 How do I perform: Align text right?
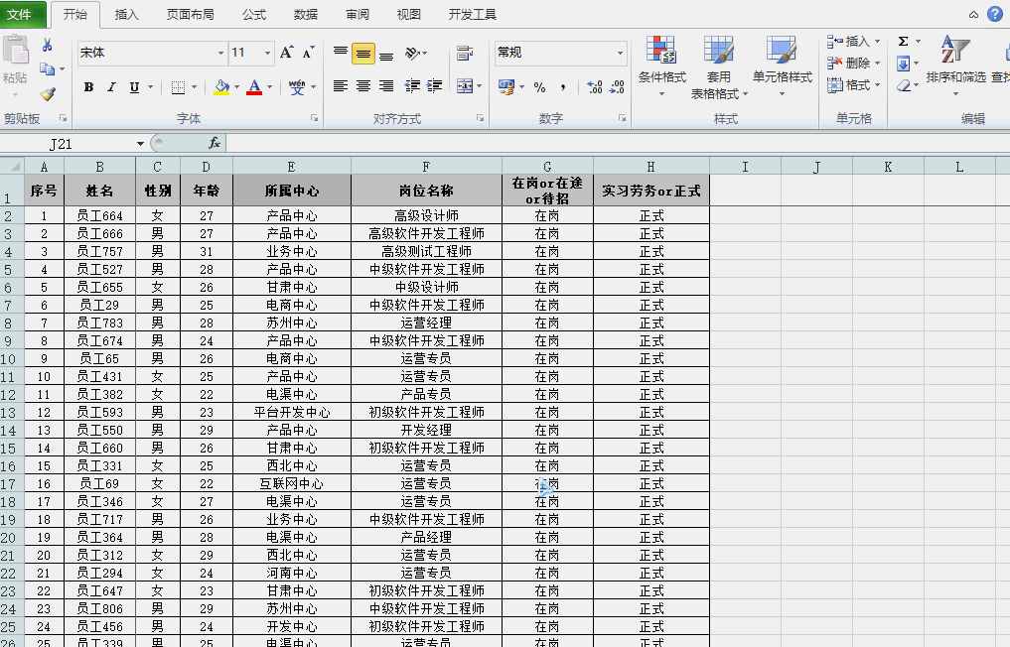click(386, 85)
